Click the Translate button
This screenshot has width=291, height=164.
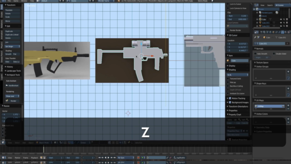tap(12, 10)
